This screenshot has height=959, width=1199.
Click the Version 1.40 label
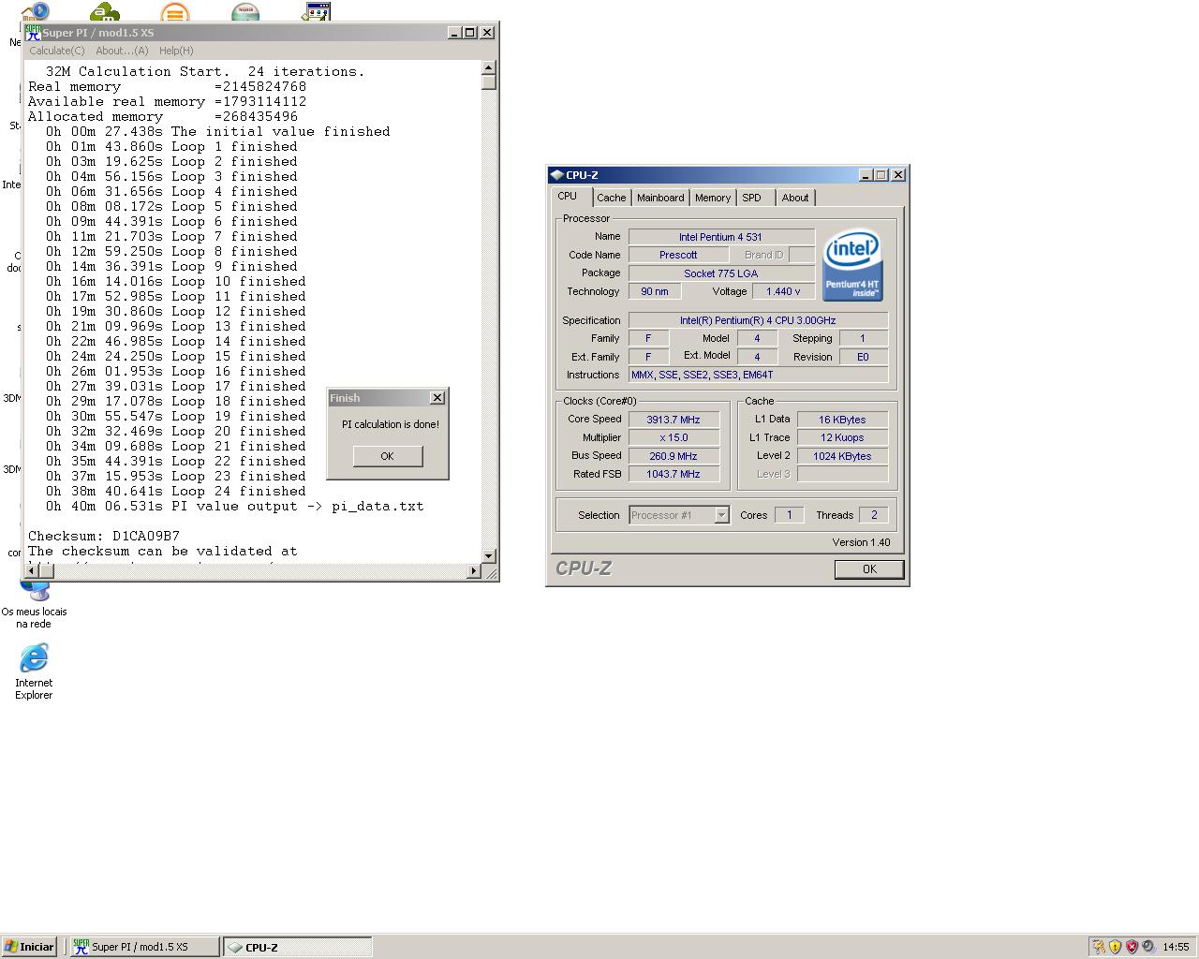coord(861,542)
